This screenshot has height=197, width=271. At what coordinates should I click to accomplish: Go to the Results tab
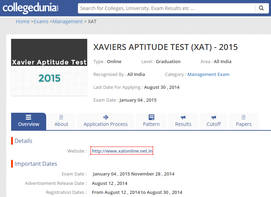183,121
